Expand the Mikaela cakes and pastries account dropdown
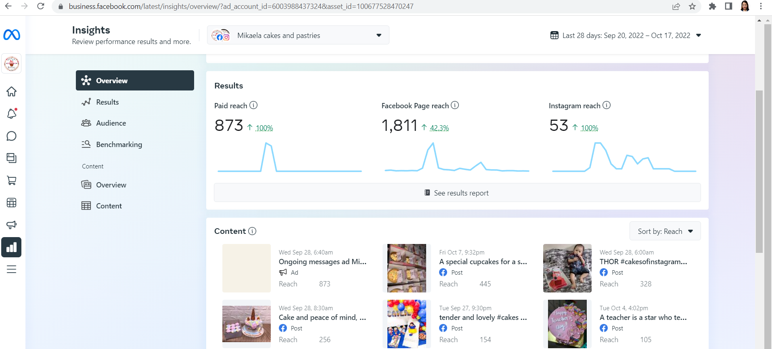 click(298, 35)
